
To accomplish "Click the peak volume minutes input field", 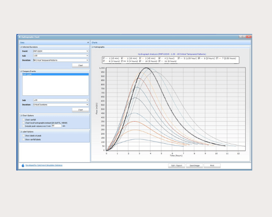I will pos(57,126).
